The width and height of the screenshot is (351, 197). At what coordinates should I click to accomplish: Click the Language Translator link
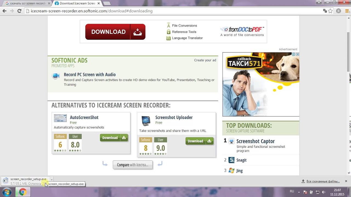[187, 38]
